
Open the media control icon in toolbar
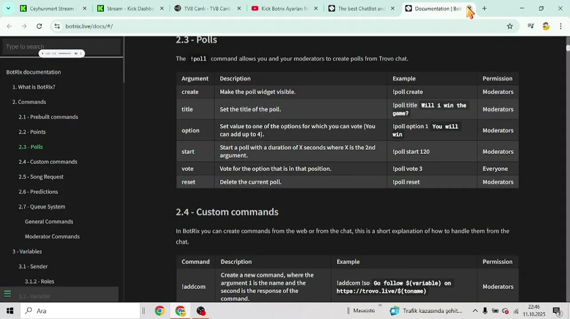pos(530,26)
